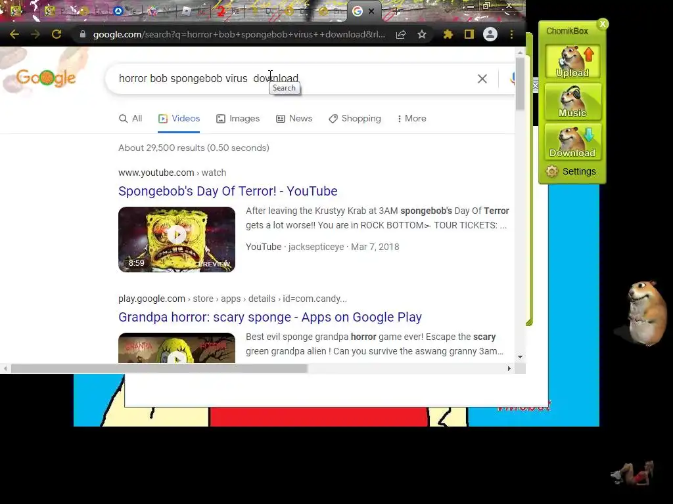Open the News results tab
This screenshot has width=673, height=504.
294,119
